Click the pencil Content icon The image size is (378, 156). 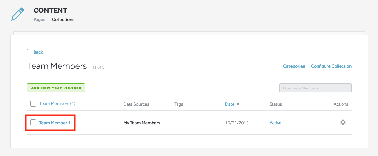pos(18,14)
